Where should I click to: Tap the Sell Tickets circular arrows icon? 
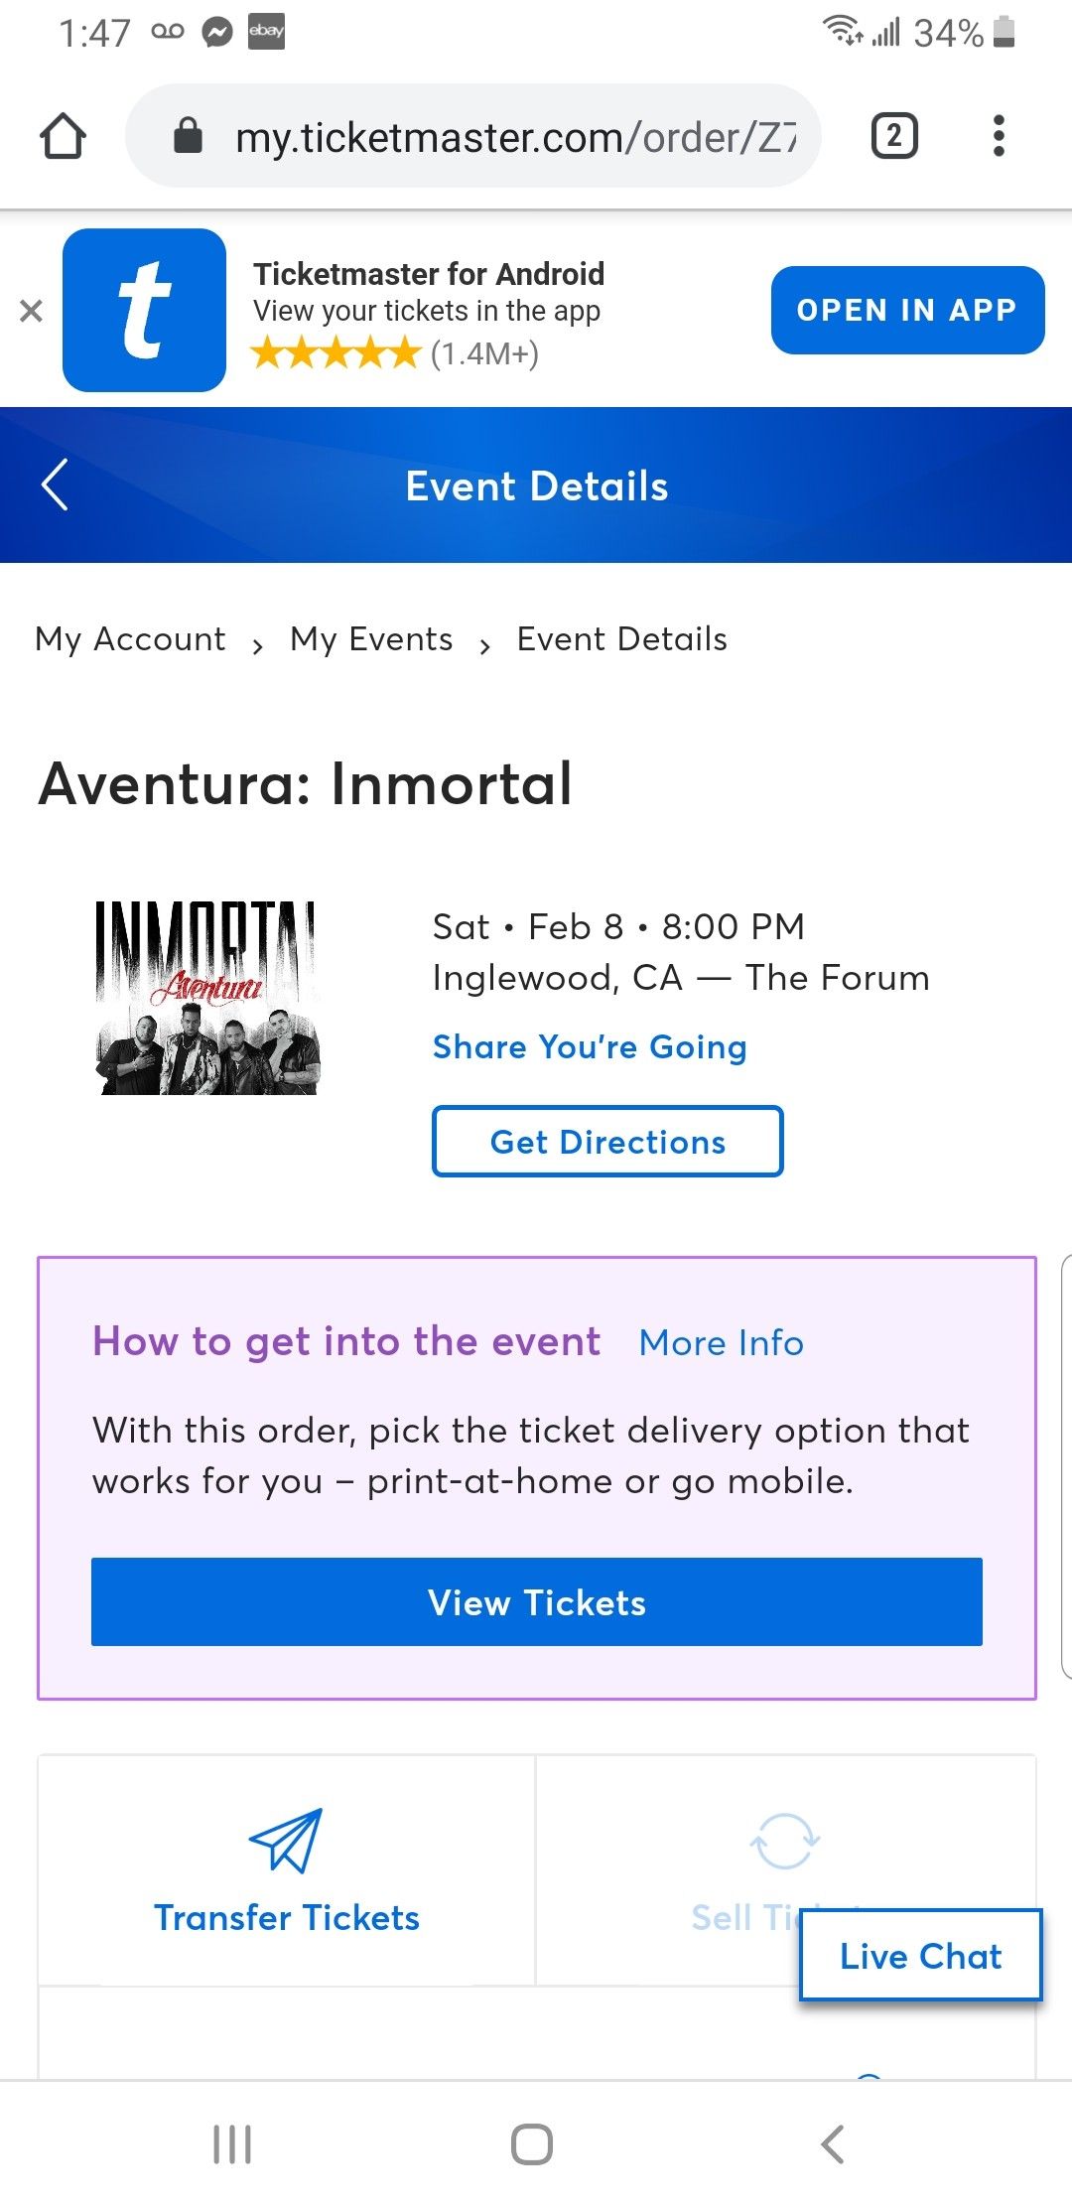pyautogui.click(x=784, y=1841)
